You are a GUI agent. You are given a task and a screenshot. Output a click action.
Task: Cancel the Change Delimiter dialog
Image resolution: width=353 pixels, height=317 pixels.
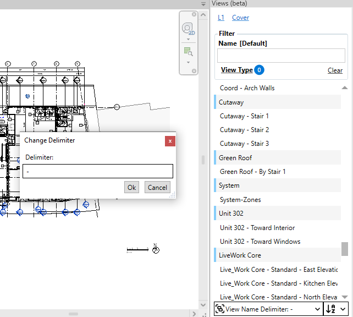157,187
